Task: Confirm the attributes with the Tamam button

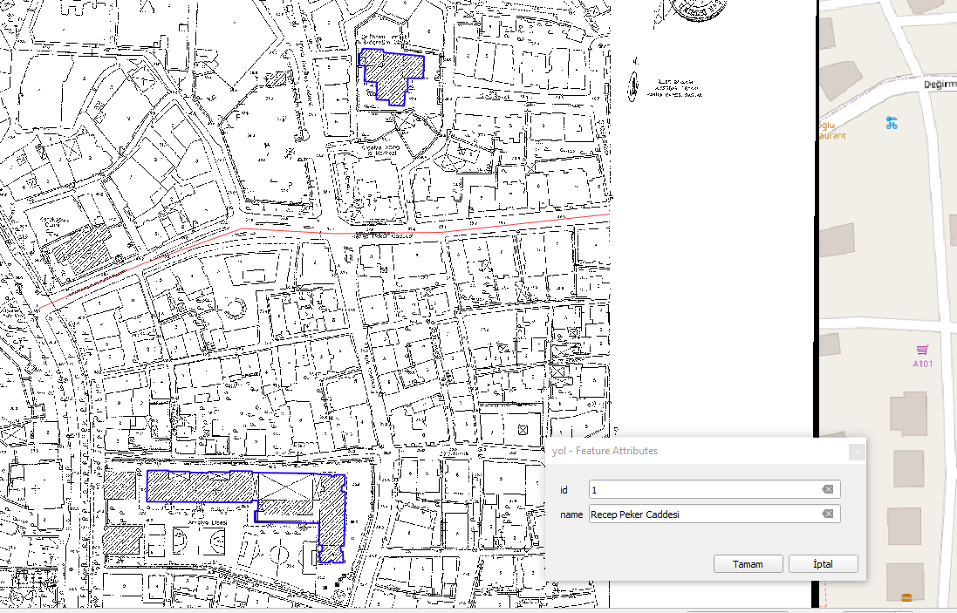Action: pyautogui.click(x=748, y=563)
